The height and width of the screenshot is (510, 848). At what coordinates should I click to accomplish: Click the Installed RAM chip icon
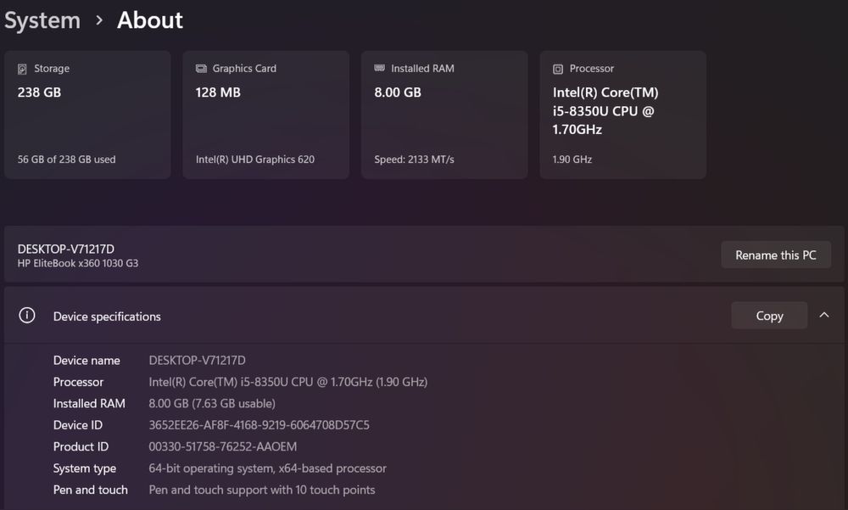[379, 69]
